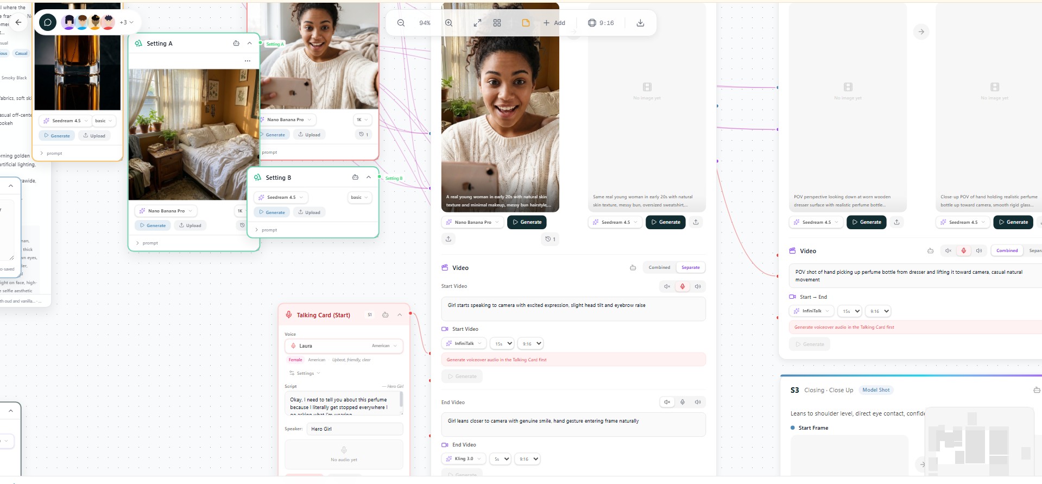The image size is (1042, 484).
Task: Expand the voice Settings section
Action: coord(305,373)
